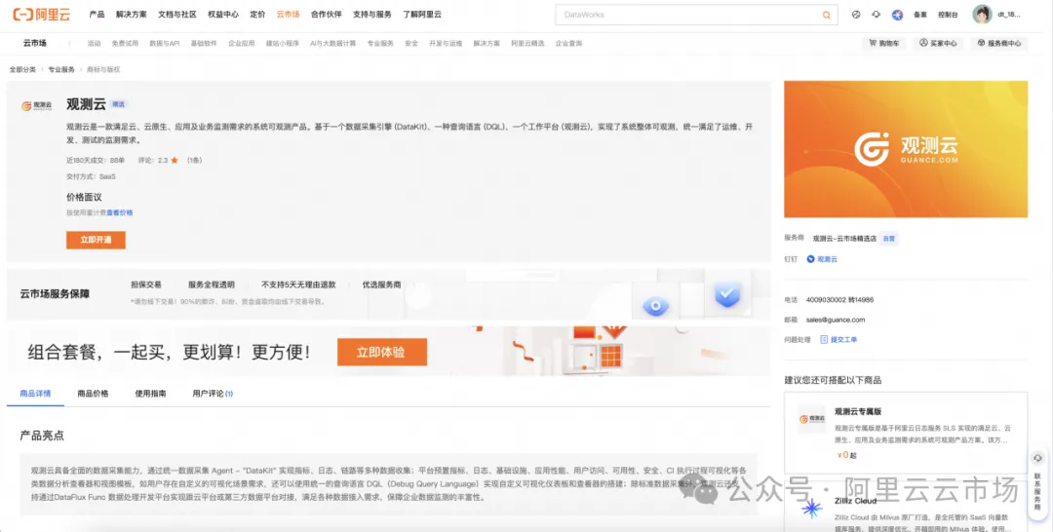Open the 购物车 button

883,43
